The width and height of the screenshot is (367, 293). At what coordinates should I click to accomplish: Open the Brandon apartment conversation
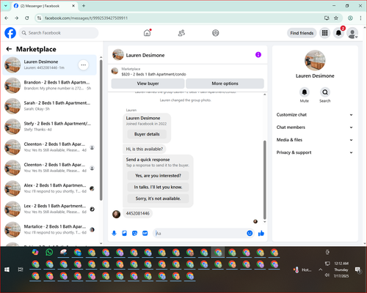tap(50, 86)
